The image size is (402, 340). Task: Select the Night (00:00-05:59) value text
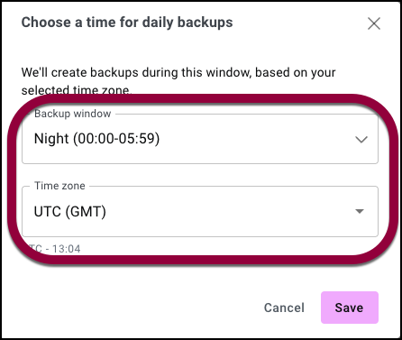tap(96, 139)
